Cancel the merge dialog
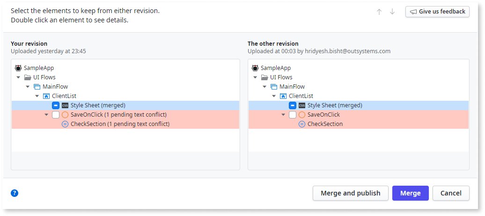Screen dimensions: 485x216 [x=451, y=193]
